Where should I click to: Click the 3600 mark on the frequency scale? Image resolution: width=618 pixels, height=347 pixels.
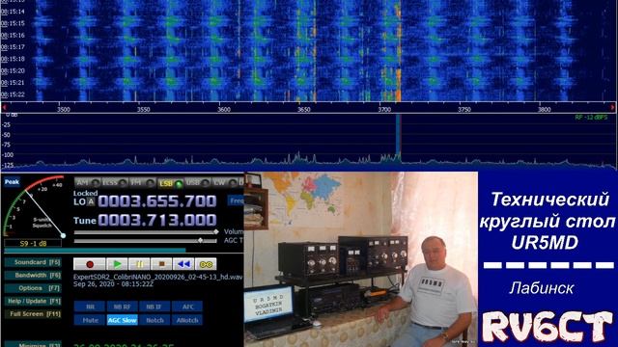click(224, 109)
